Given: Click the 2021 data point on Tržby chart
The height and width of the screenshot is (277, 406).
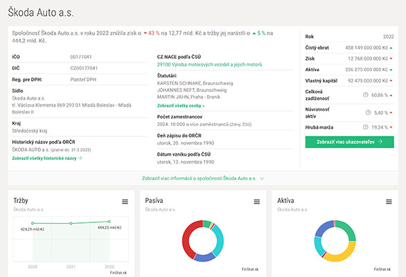Looking at the screenshot, I should click(71, 224).
